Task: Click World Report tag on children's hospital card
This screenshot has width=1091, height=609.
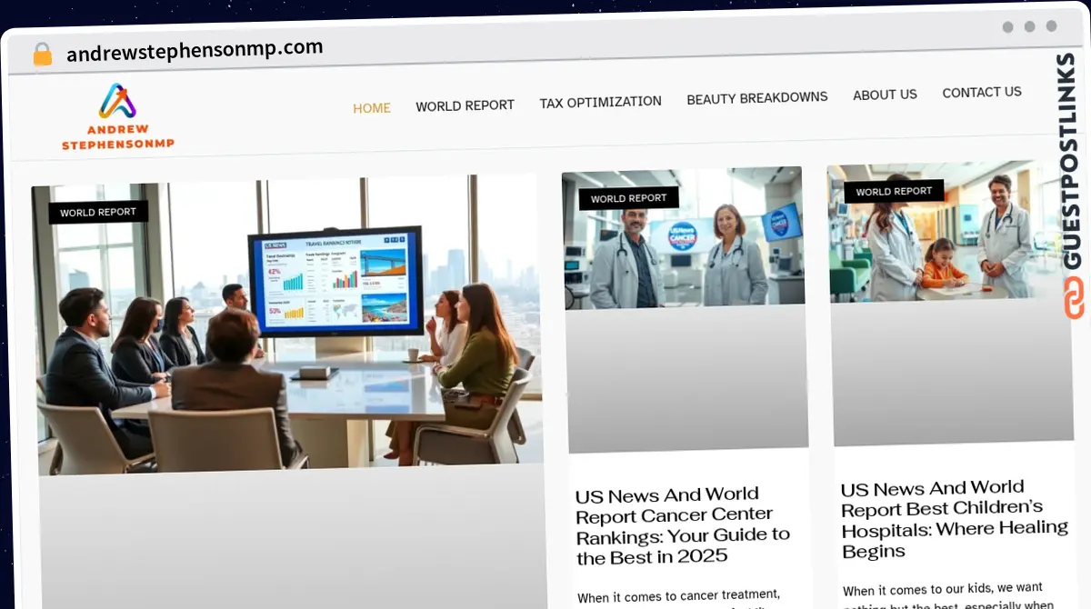Action: pyautogui.click(x=894, y=191)
